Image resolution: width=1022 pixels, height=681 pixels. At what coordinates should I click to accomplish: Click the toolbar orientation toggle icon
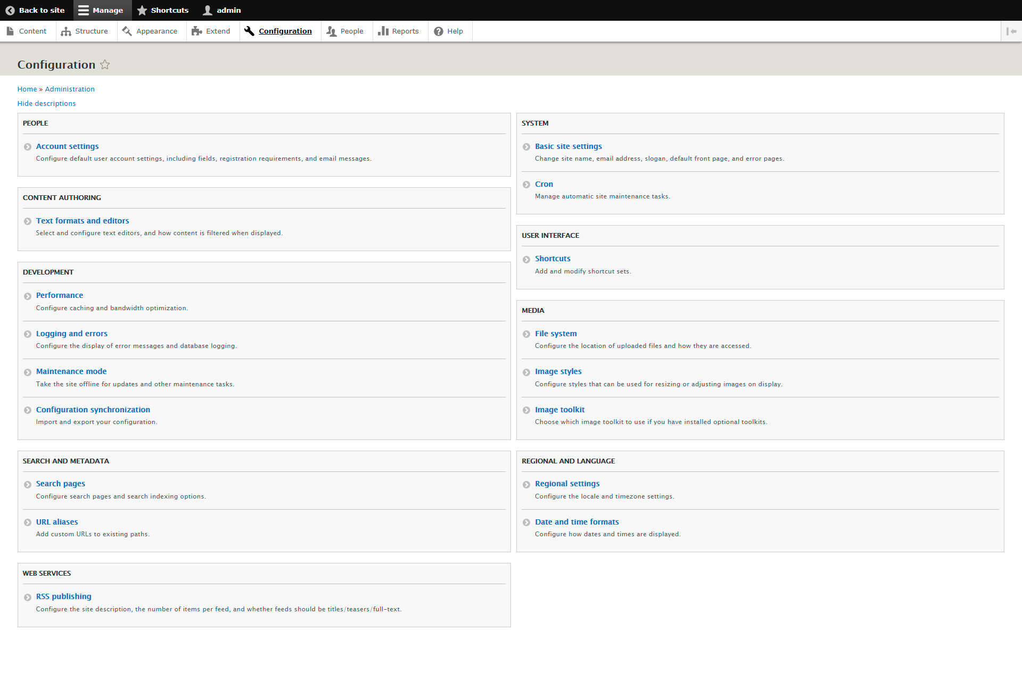pos(1011,31)
